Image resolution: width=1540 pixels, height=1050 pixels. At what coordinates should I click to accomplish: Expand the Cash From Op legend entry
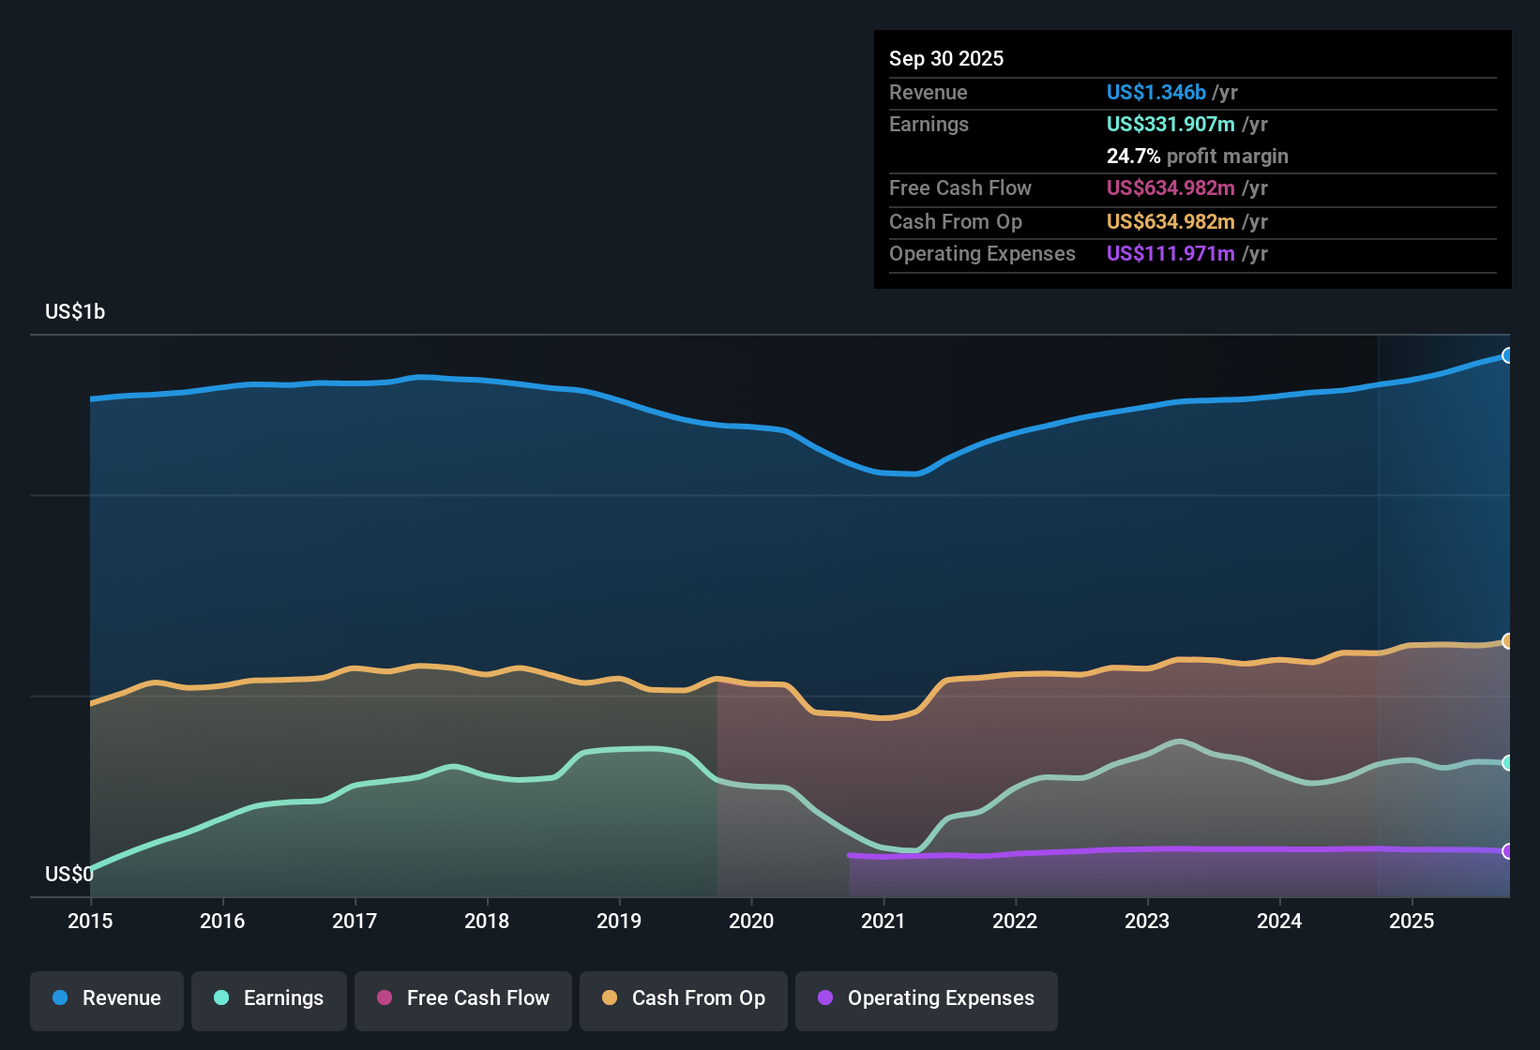[x=683, y=998]
